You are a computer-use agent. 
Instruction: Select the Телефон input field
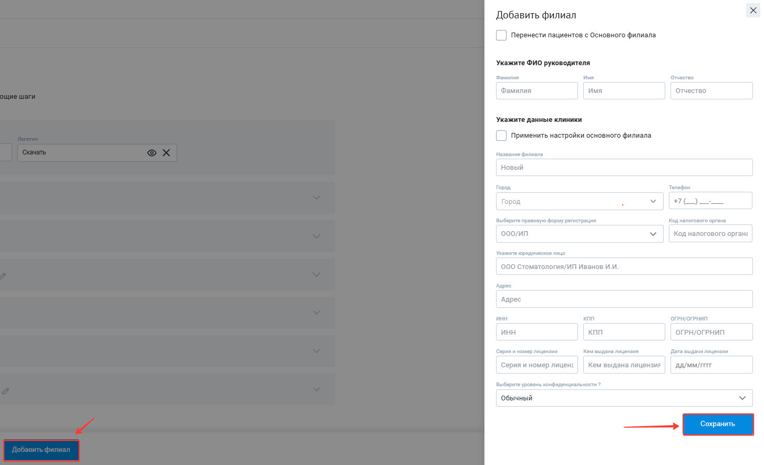point(710,201)
